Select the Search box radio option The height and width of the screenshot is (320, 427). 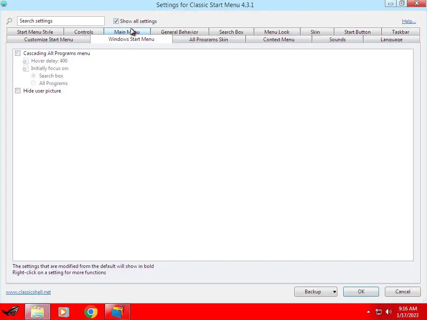[x=33, y=76]
